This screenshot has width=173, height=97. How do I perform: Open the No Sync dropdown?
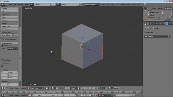[x=106, y=95]
